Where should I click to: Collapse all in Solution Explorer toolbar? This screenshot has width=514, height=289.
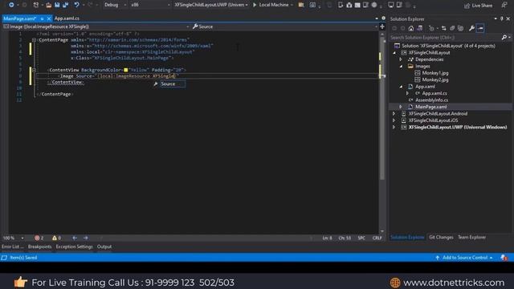(x=452, y=29)
